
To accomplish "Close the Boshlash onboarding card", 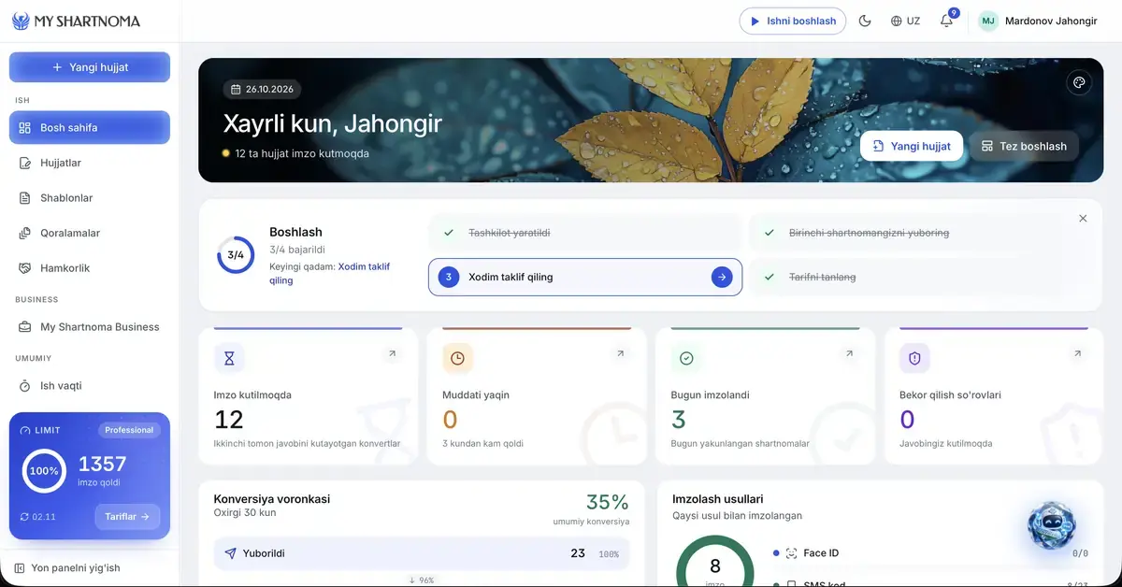I will point(1083,219).
